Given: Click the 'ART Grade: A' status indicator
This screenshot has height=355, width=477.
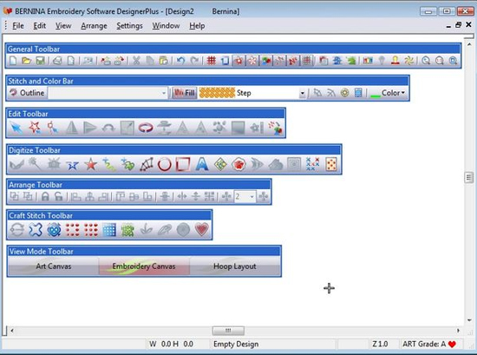Looking at the screenshot, I should click(429, 344).
